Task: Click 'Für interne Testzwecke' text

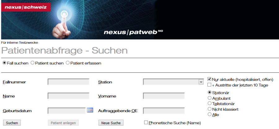Action: (20, 42)
